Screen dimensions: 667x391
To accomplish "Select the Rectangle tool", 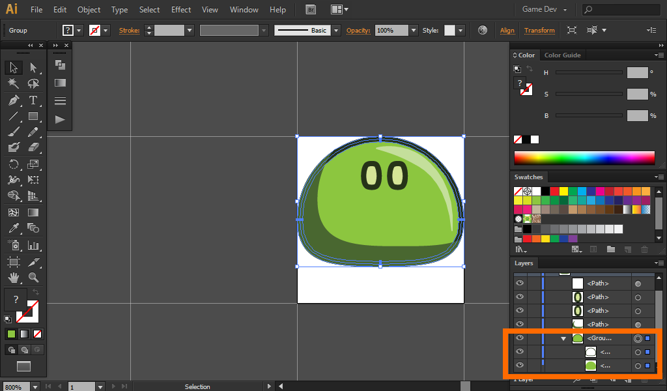I will (x=33, y=117).
